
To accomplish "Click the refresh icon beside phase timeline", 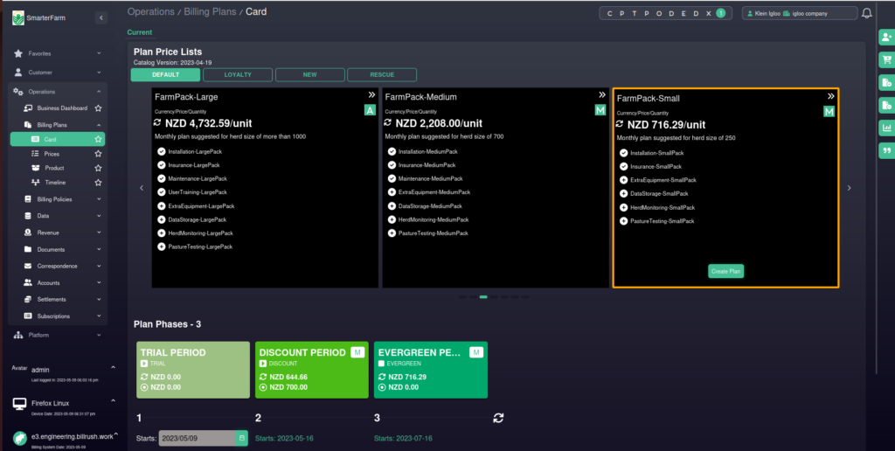I will (x=498, y=418).
